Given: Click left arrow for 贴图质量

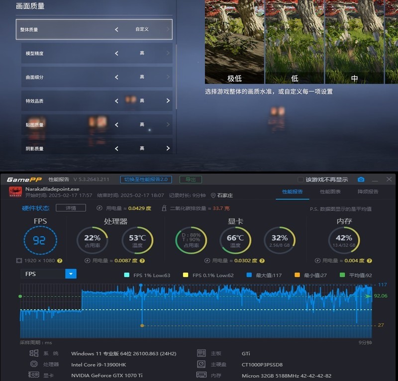Looking at the screenshot, I should click(x=116, y=125).
